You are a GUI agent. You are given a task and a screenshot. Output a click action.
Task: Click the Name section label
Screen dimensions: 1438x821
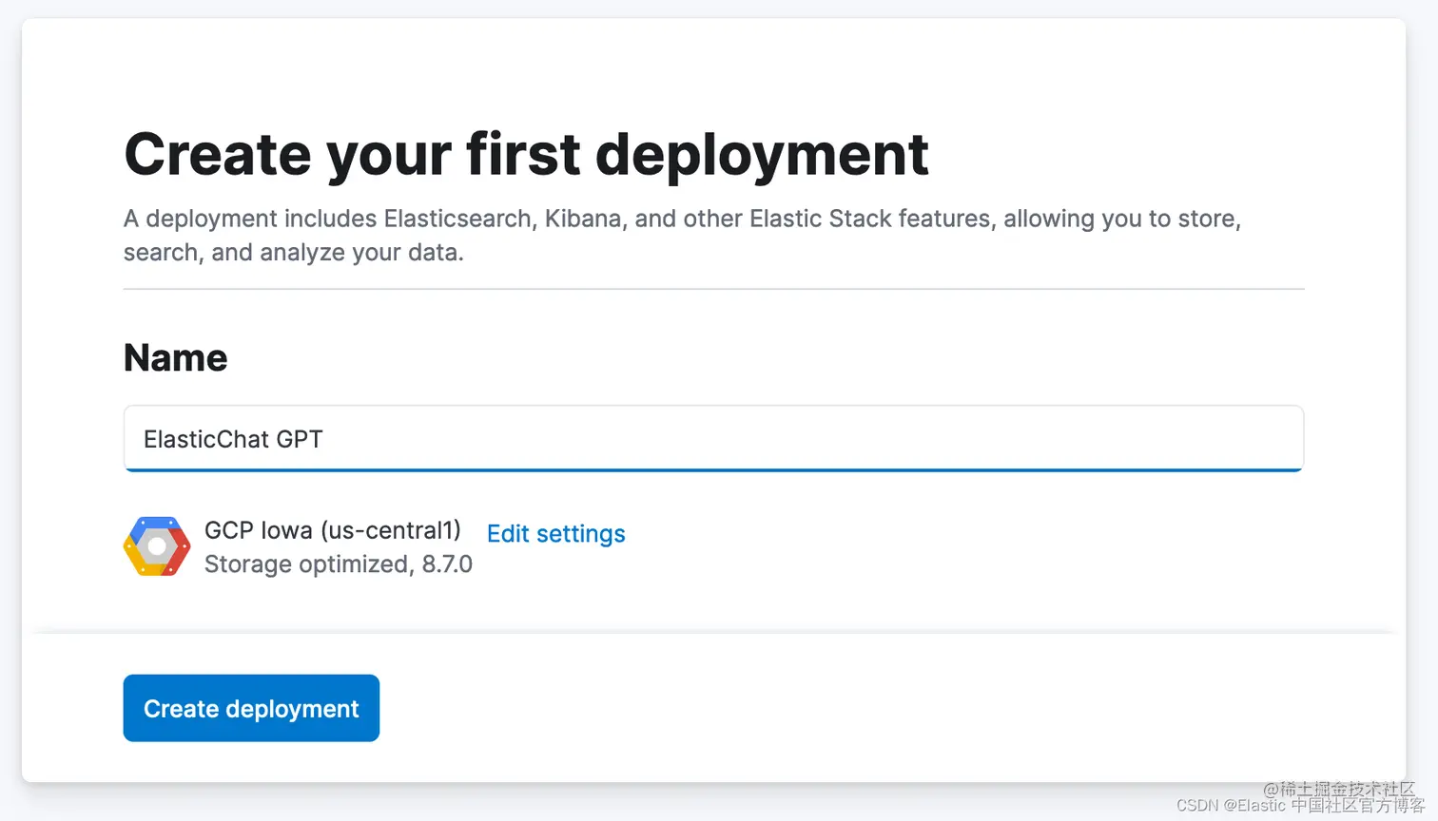[176, 358]
